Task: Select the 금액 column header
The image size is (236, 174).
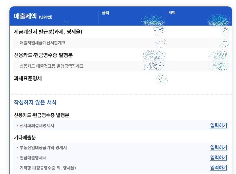Action: point(105,13)
